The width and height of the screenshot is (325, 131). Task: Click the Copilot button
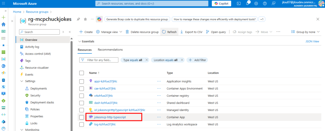click(222, 3)
